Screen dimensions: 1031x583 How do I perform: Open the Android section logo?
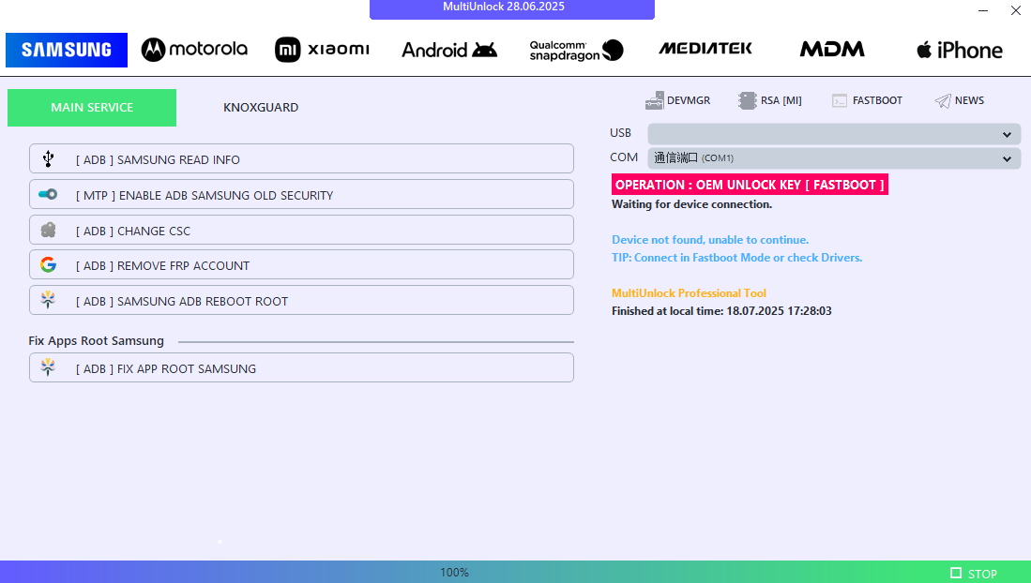point(449,50)
